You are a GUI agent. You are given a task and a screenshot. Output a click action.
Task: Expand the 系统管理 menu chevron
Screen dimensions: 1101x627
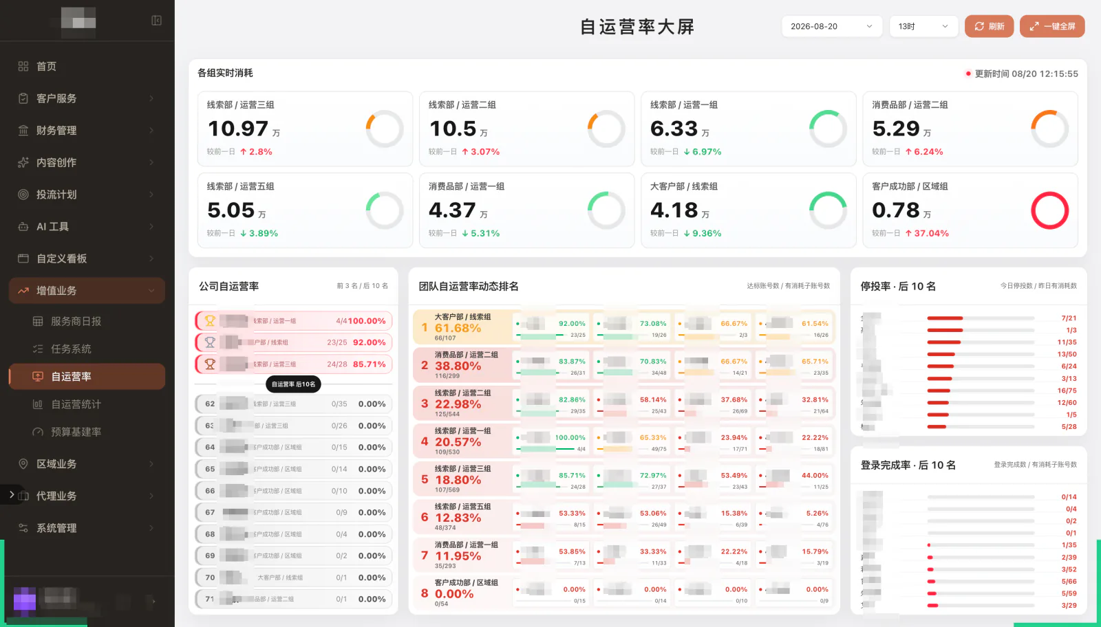pyautogui.click(x=151, y=528)
